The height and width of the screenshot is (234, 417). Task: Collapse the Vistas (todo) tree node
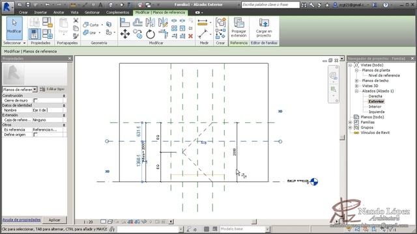pos(351,65)
